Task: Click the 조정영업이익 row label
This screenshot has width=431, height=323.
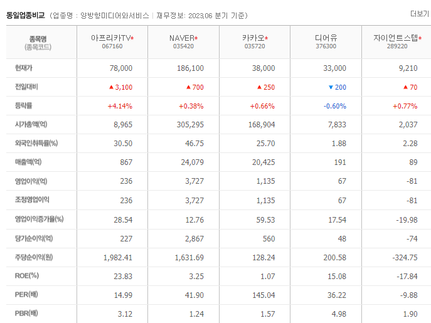Action: (32, 200)
